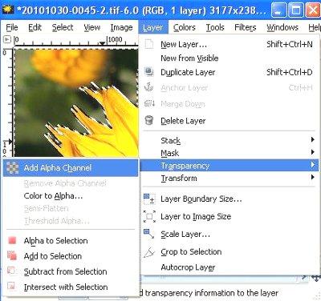Image resolution: width=321 pixels, height=301 pixels.
Task: Open the View menu
Action: (x=91, y=27)
